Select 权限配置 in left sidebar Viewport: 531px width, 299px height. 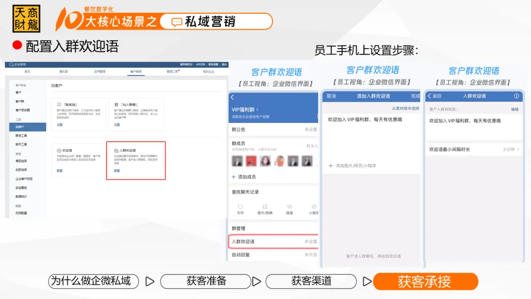click(21, 213)
